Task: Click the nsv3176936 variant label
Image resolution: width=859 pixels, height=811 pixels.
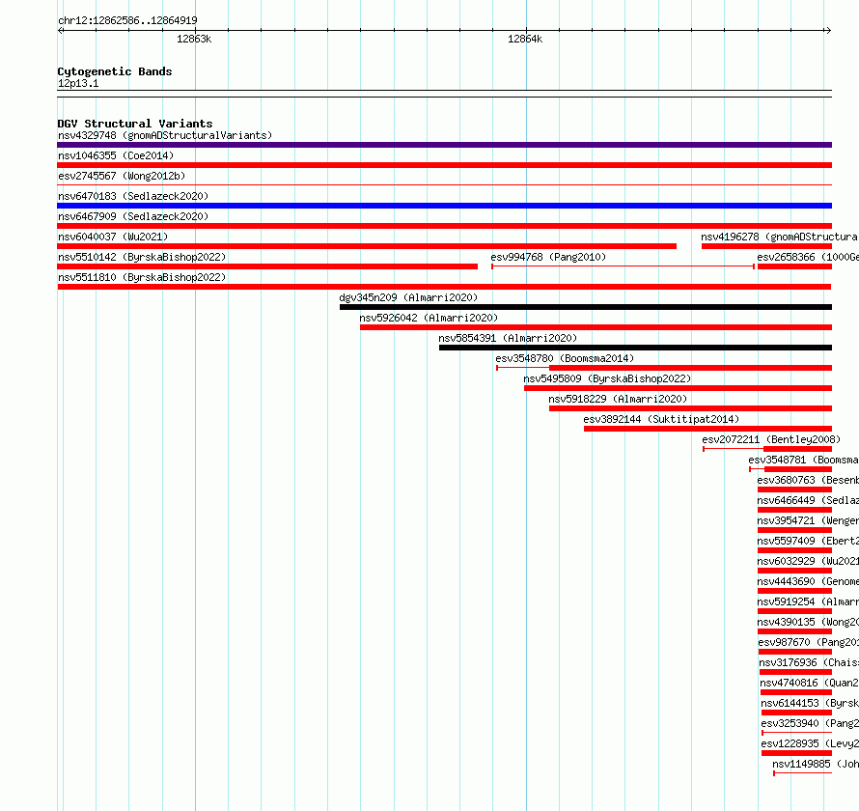Action: [x=809, y=662]
